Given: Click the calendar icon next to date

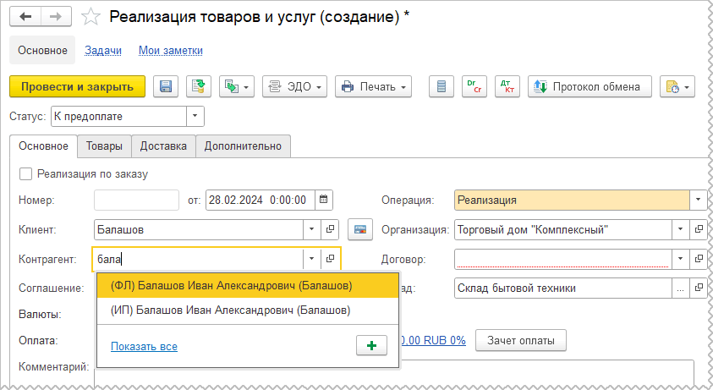Looking at the screenshot, I should (x=324, y=200).
